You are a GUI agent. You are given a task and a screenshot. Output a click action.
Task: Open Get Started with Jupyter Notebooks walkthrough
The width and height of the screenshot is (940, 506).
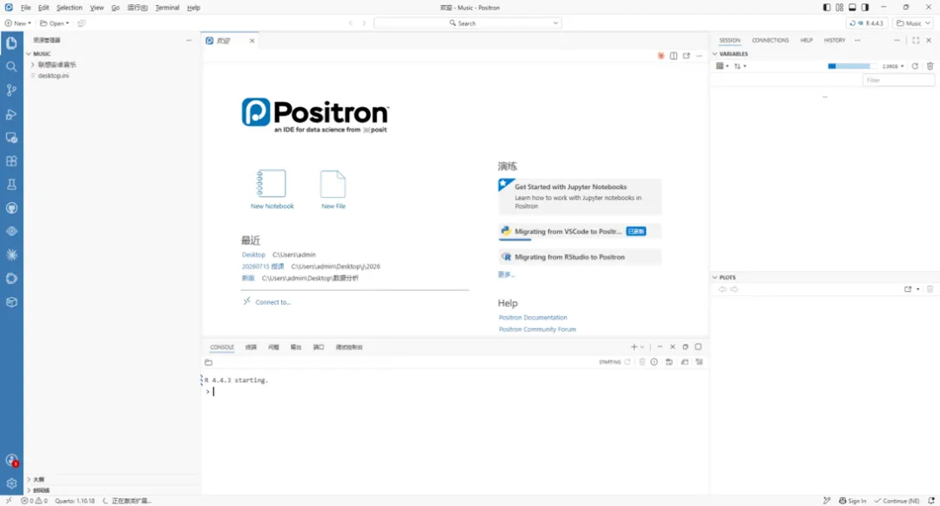tap(580, 196)
